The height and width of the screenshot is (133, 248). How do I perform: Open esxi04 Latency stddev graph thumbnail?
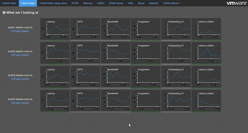206,101
